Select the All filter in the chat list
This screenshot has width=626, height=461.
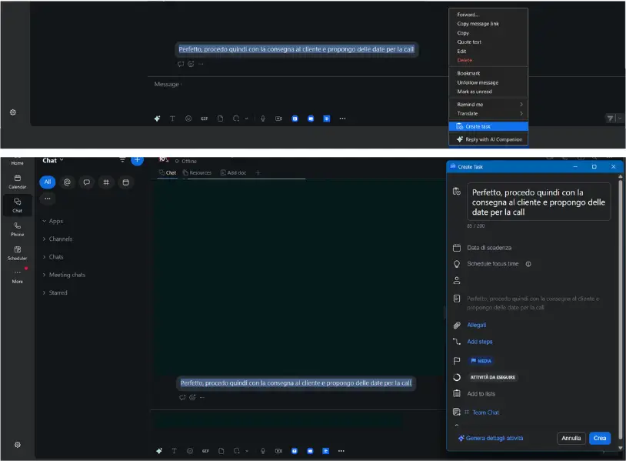point(47,182)
